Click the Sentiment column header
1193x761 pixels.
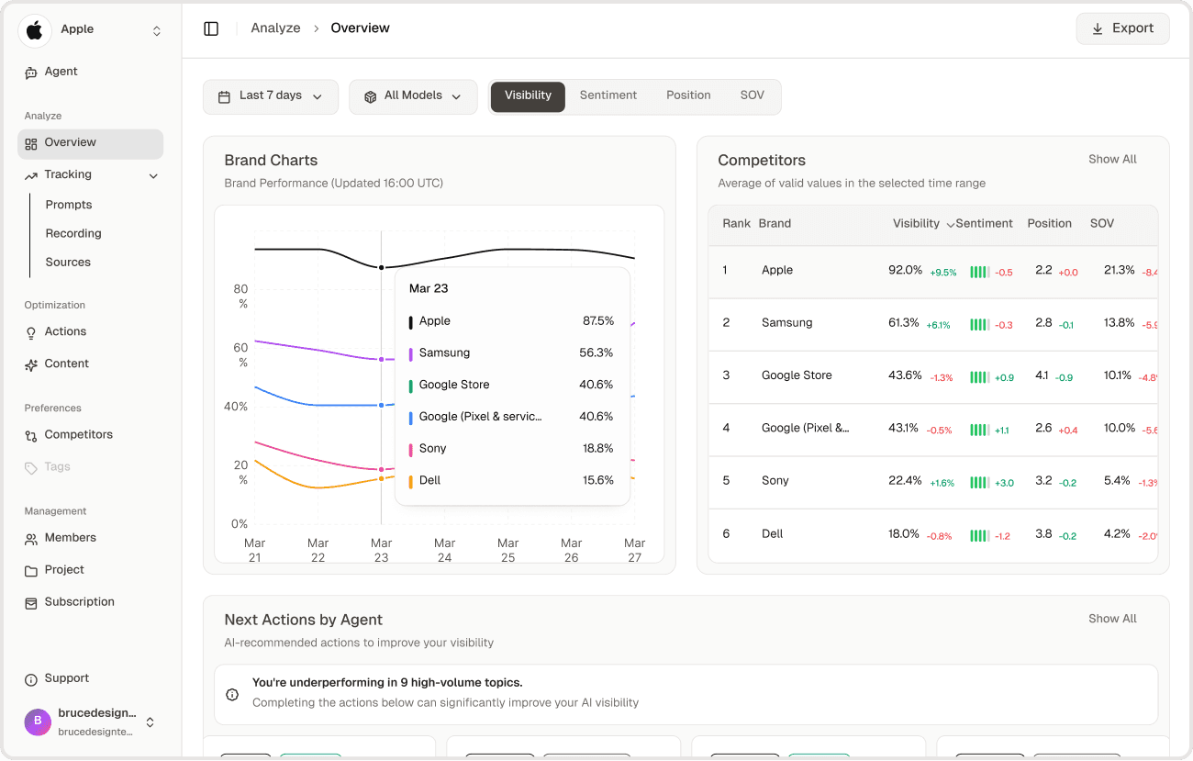984,224
